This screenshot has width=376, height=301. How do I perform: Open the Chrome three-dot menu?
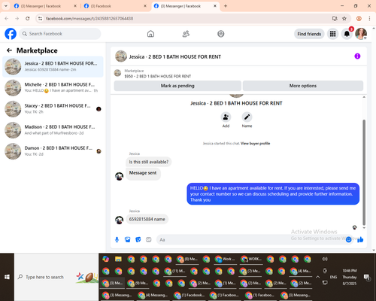[369, 18]
